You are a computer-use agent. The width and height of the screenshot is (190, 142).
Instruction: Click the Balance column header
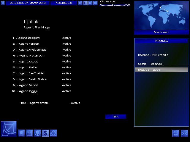pyautogui.click(x=156, y=64)
